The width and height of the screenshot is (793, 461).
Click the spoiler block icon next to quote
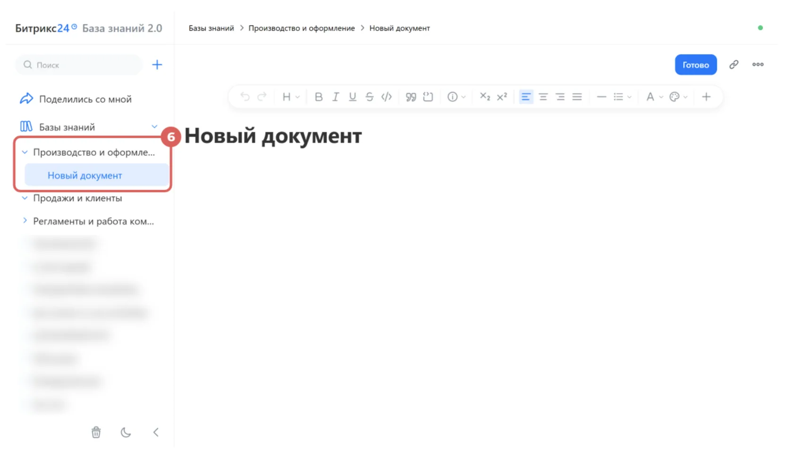(428, 97)
